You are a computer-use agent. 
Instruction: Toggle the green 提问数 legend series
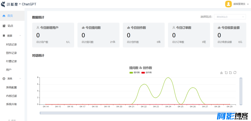(135, 72)
